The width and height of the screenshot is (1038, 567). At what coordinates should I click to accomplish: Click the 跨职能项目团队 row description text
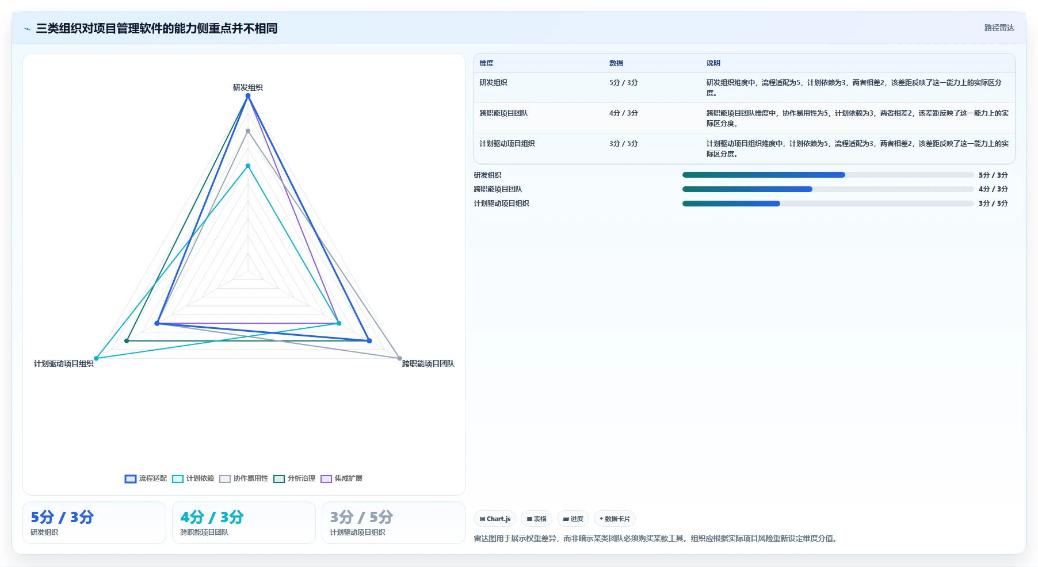click(857, 118)
